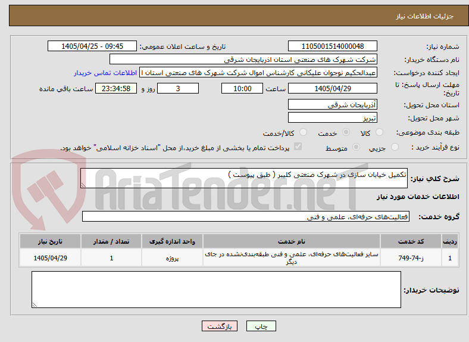Screen dimensions: 469x342
Task: Click the ایجاد کننده درخواست label
Action: click(427, 73)
